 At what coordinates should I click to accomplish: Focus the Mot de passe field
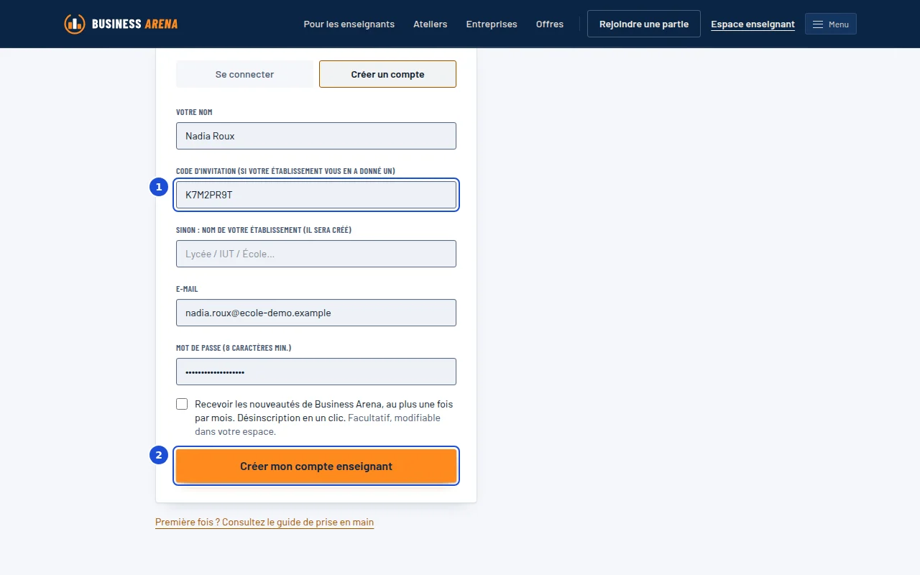pos(316,372)
